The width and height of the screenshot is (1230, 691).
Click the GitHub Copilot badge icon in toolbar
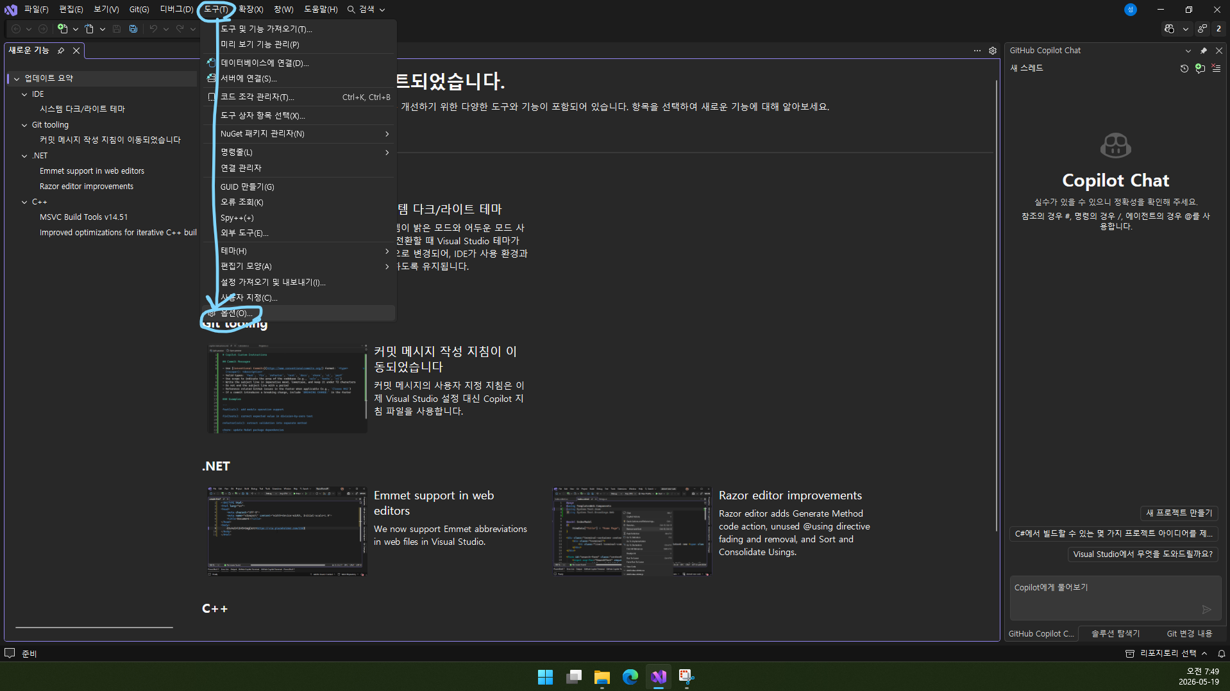(1170, 29)
